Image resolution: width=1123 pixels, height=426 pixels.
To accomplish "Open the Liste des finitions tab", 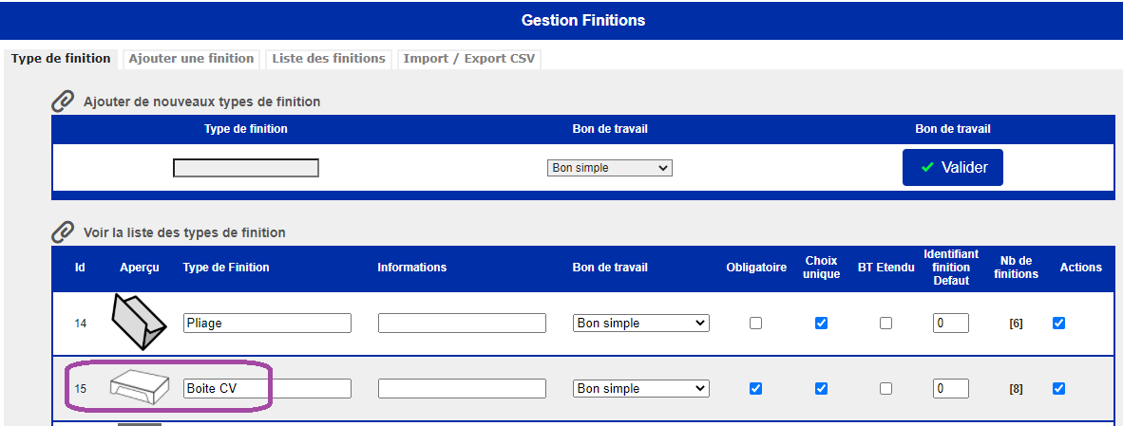I will click(329, 59).
